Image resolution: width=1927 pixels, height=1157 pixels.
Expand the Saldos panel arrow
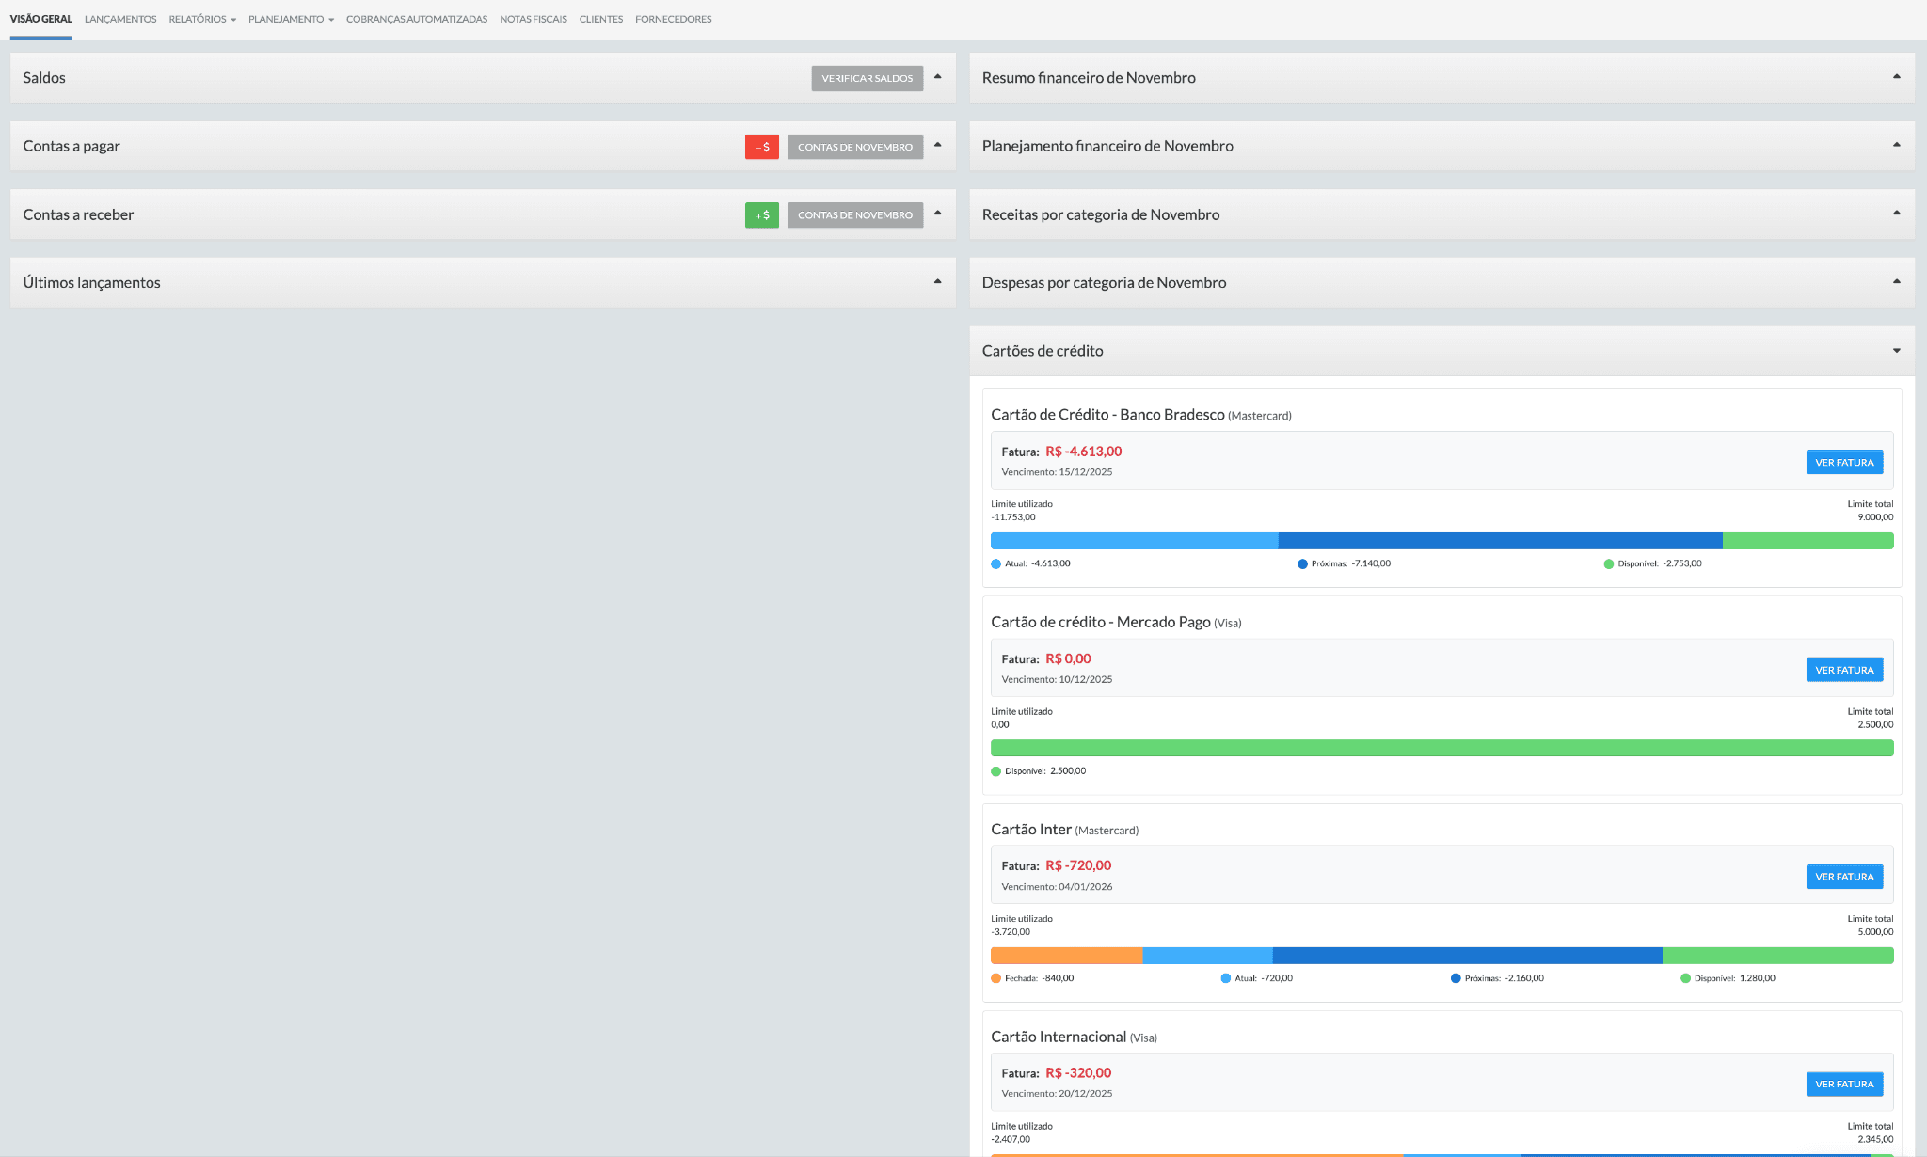(x=937, y=77)
